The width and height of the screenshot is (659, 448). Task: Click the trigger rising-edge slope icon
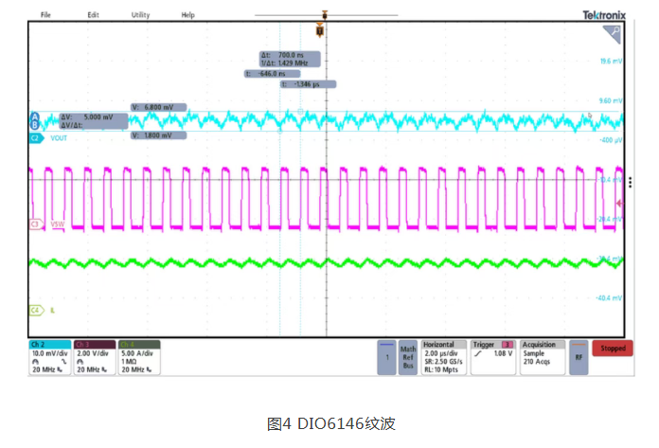click(x=478, y=354)
